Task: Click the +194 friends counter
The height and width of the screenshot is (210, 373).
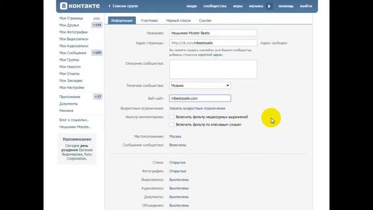Action: (x=97, y=25)
